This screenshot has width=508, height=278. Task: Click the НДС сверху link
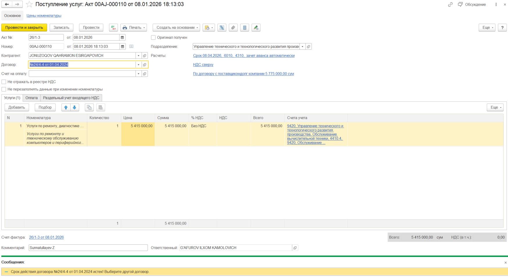point(203,65)
